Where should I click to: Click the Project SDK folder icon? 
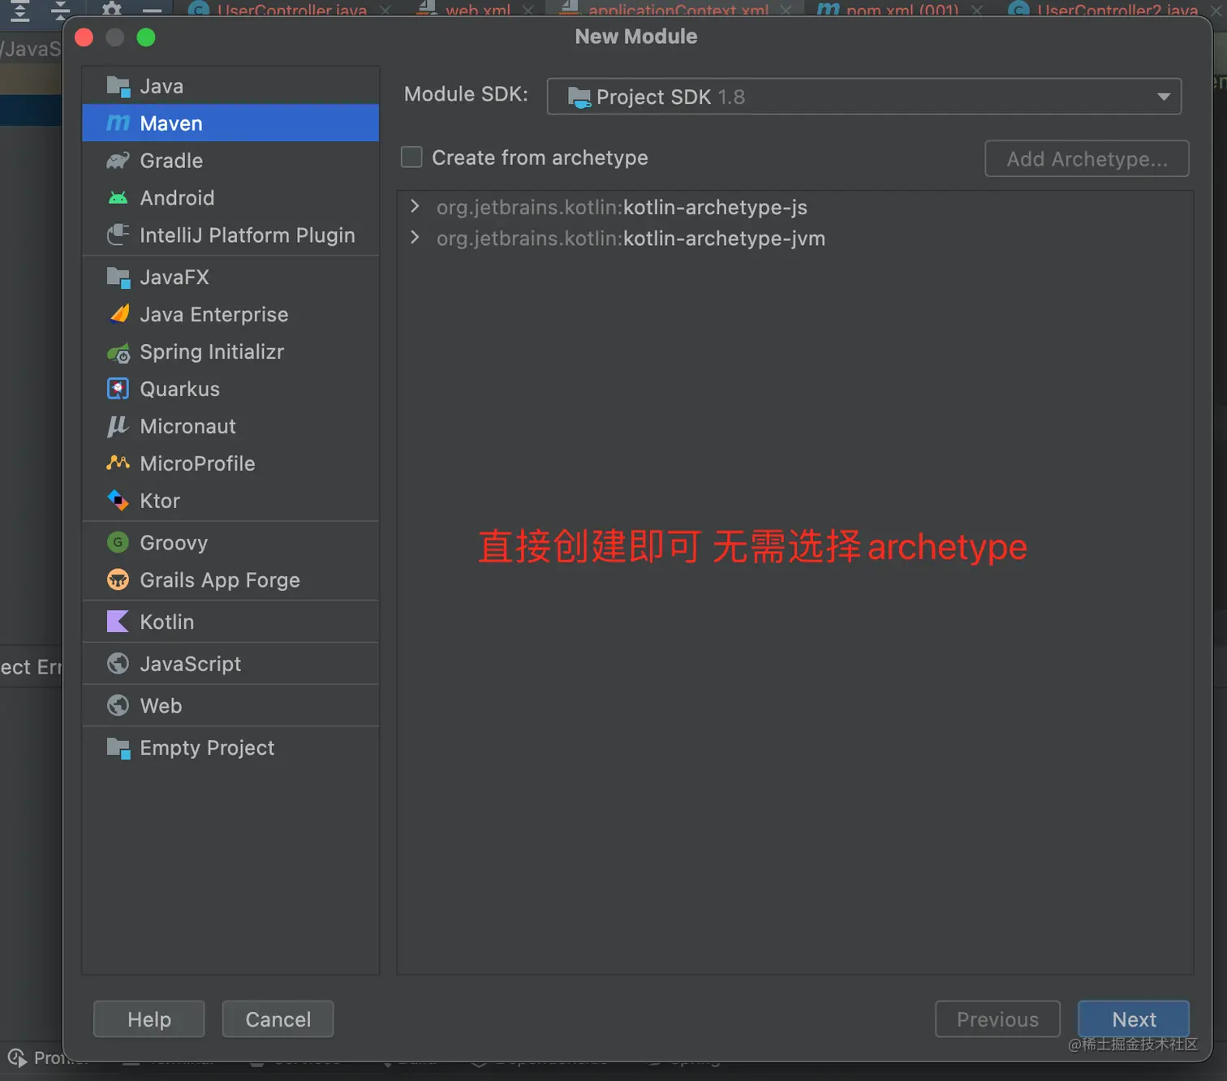pyautogui.click(x=579, y=97)
